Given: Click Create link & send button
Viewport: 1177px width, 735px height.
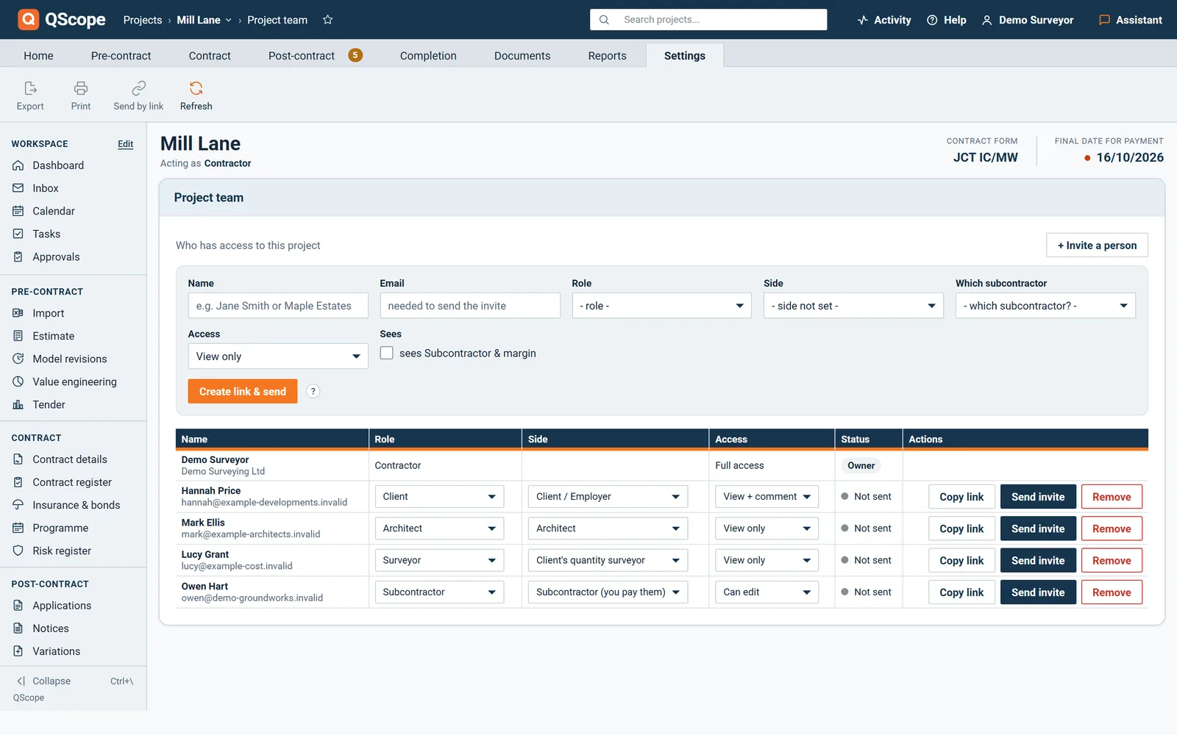Looking at the screenshot, I should tap(243, 391).
